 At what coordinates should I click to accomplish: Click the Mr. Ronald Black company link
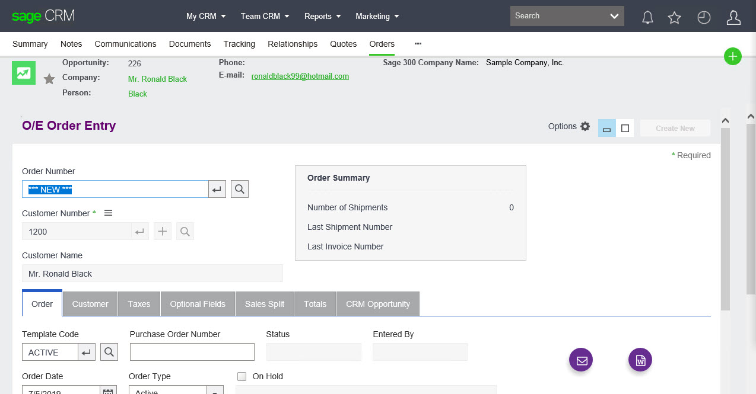tap(157, 79)
